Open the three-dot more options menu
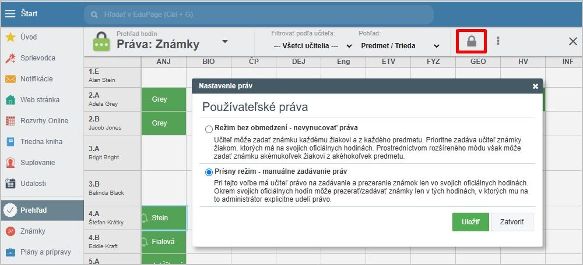 click(497, 41)
